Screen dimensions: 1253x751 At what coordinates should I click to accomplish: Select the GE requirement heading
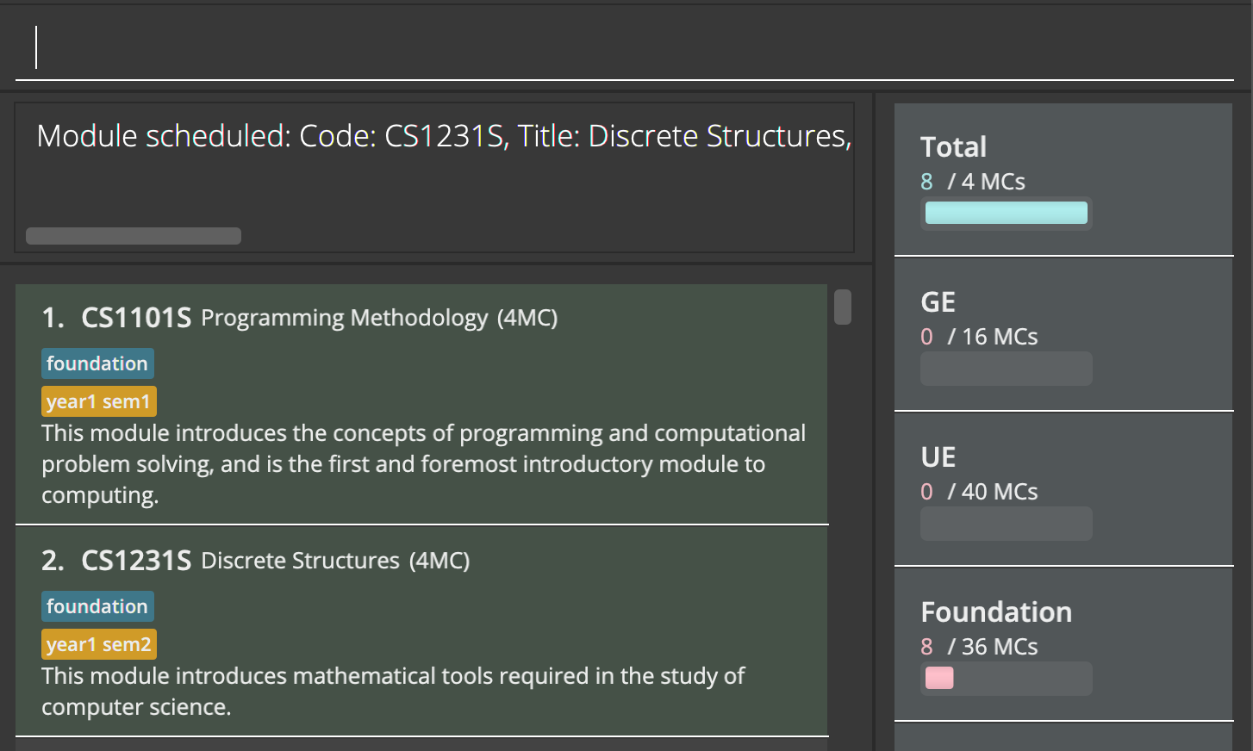point(938,302)
